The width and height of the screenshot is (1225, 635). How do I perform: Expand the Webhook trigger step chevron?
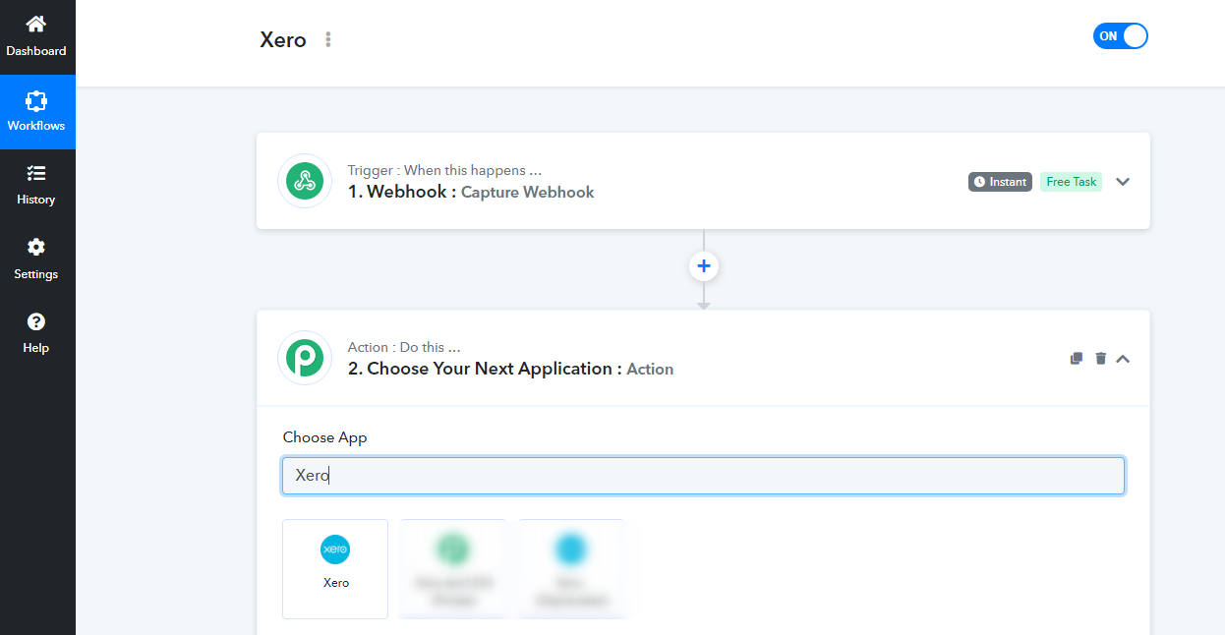pos(1123,182)
